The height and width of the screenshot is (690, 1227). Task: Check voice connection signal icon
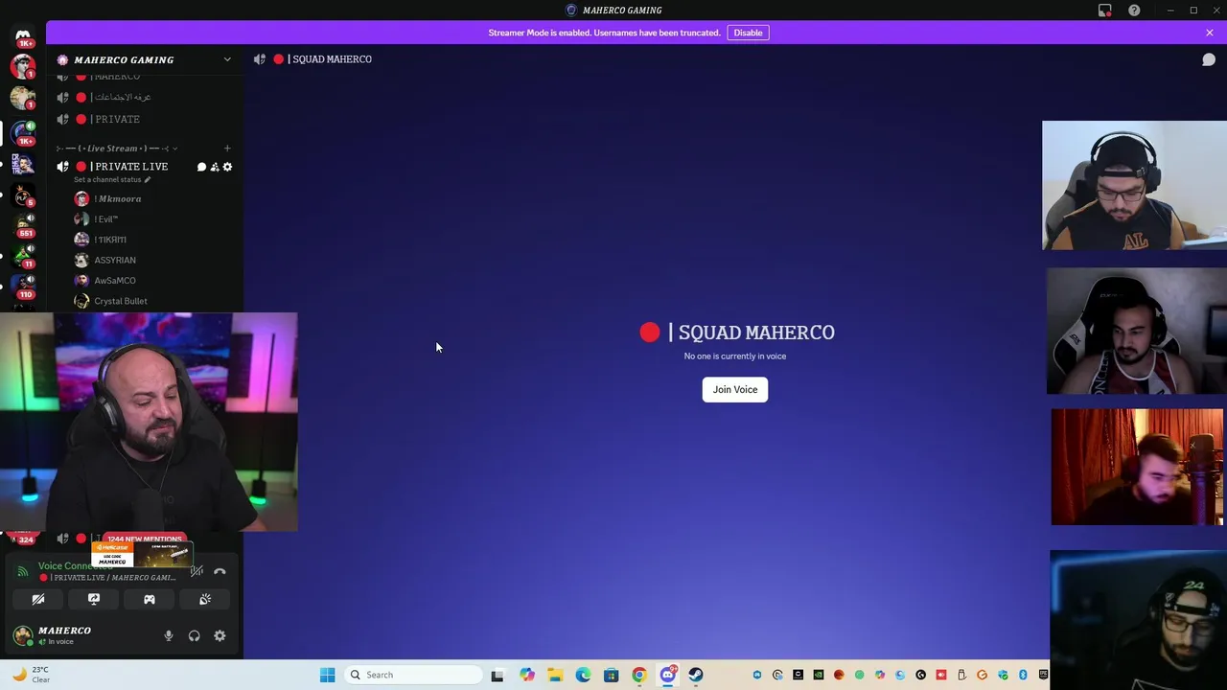tap(23, 571)
